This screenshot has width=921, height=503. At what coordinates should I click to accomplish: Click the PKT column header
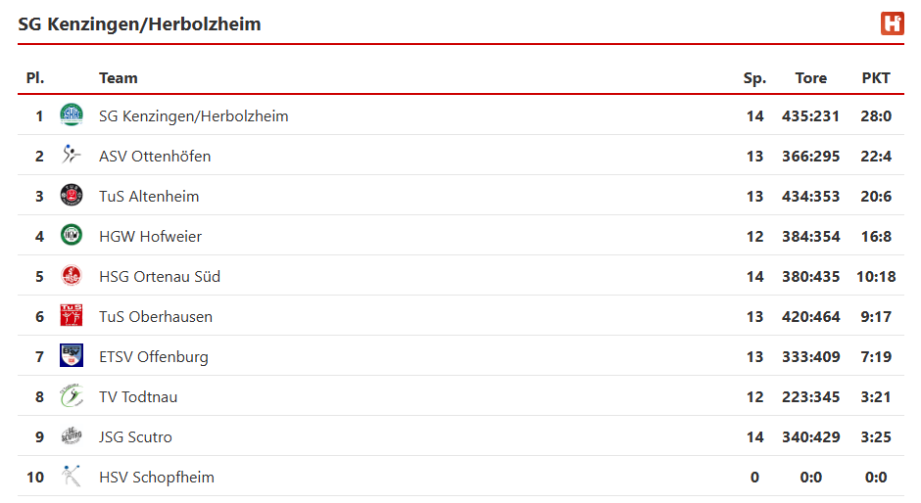point(876,78)
